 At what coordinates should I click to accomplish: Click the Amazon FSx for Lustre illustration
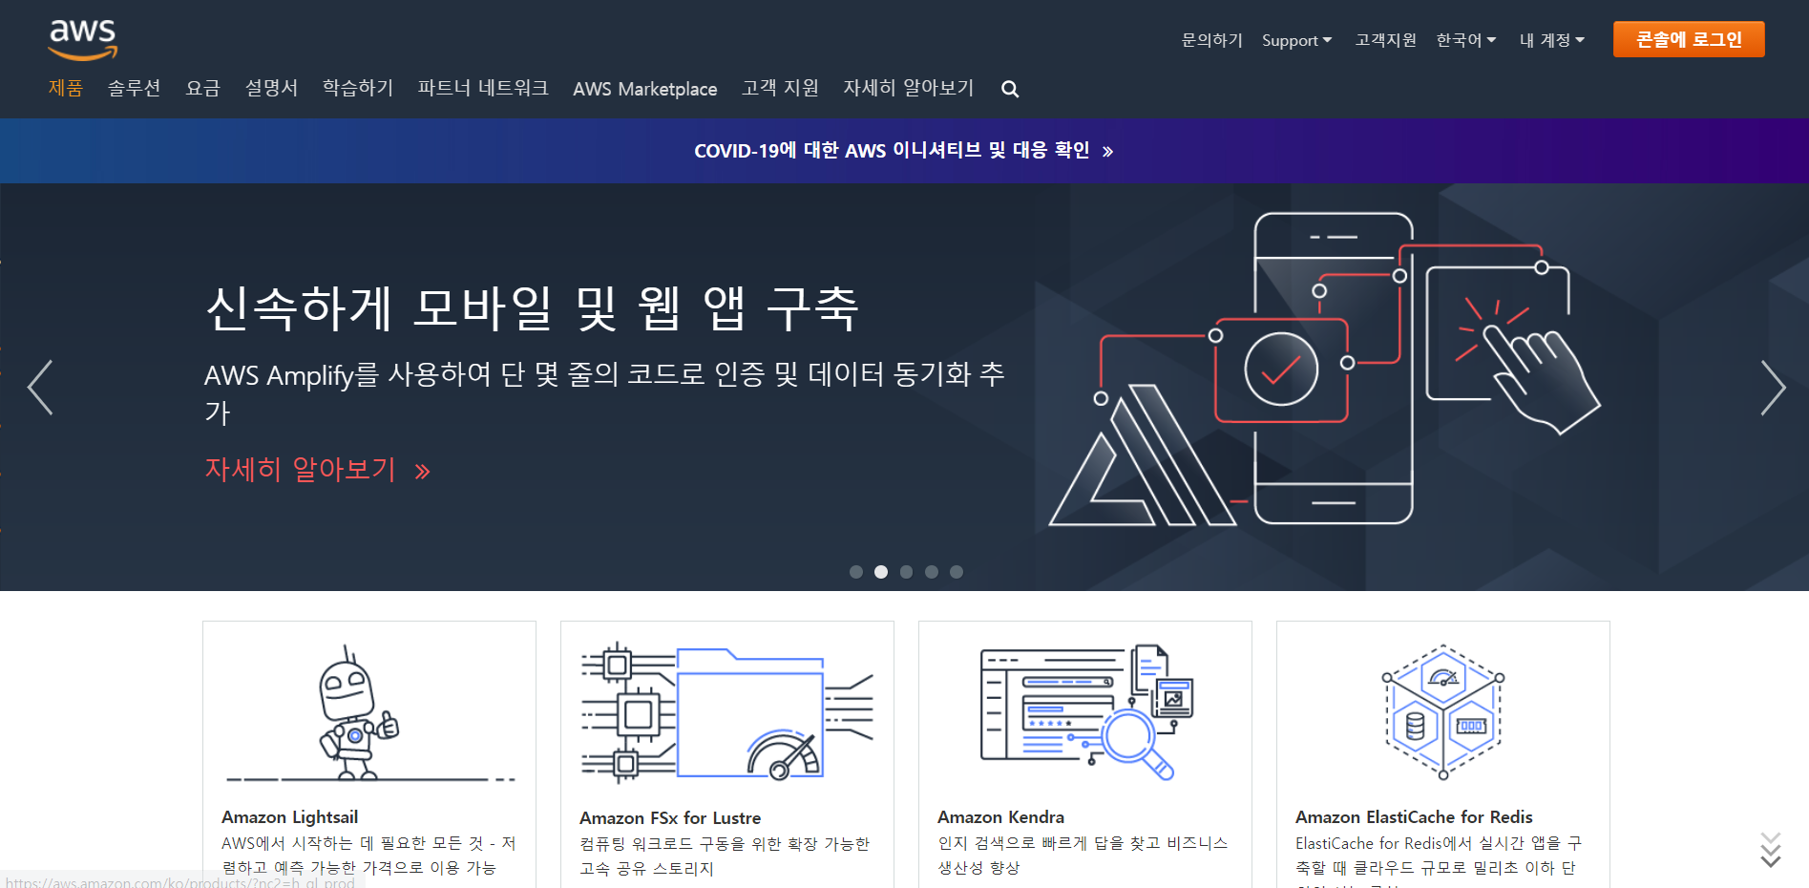(726, 712)
